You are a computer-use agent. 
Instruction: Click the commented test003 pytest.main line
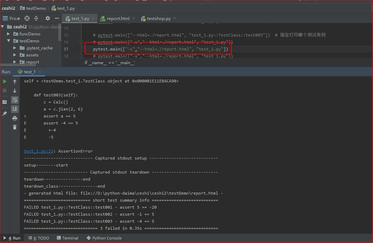181,35
